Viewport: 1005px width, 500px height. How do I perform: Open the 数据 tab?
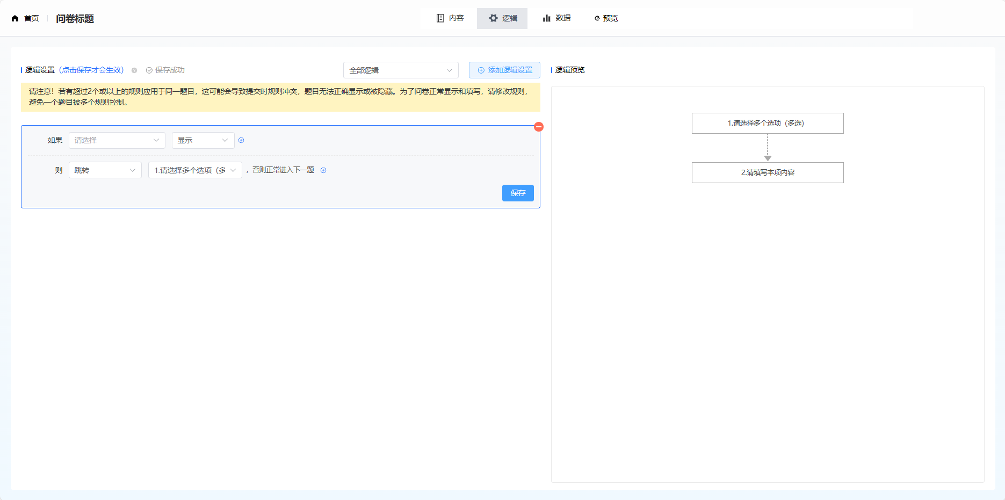(x=556, y=18)
